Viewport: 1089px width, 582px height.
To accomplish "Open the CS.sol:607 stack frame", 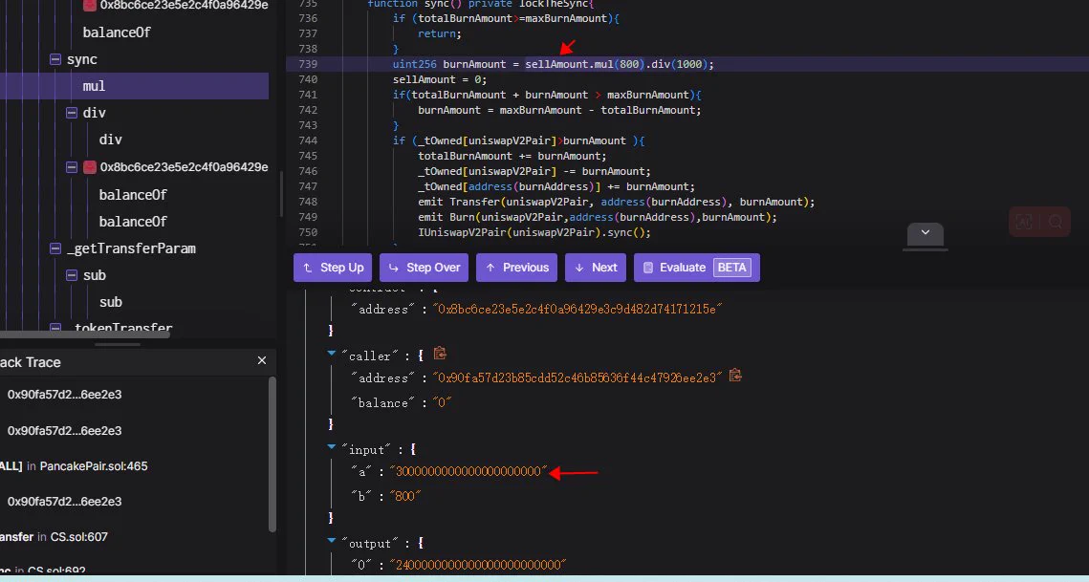I will [54, 536].
